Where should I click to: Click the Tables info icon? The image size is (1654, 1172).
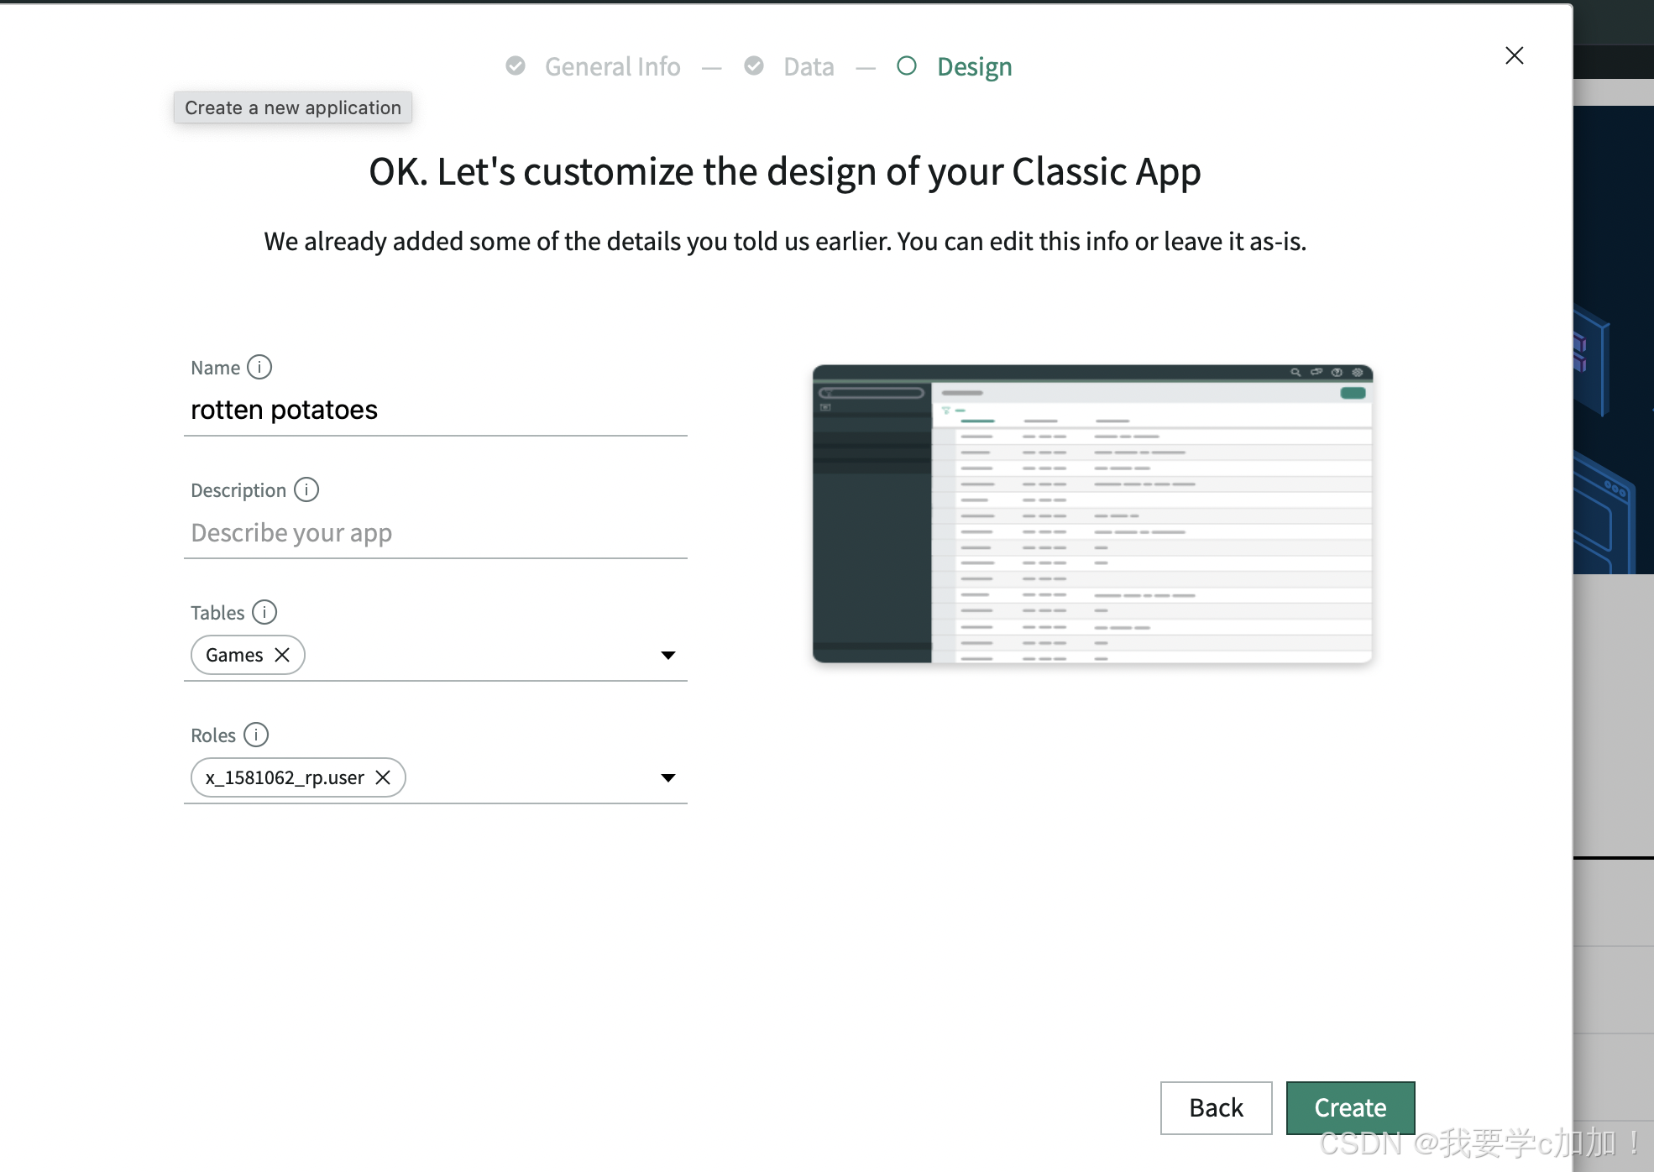point(264,612)
